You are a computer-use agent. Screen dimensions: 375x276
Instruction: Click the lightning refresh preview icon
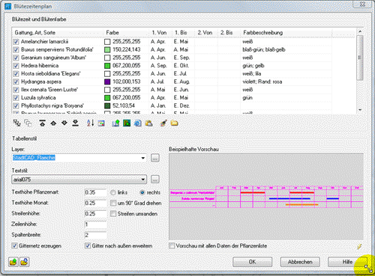(359, 246)
